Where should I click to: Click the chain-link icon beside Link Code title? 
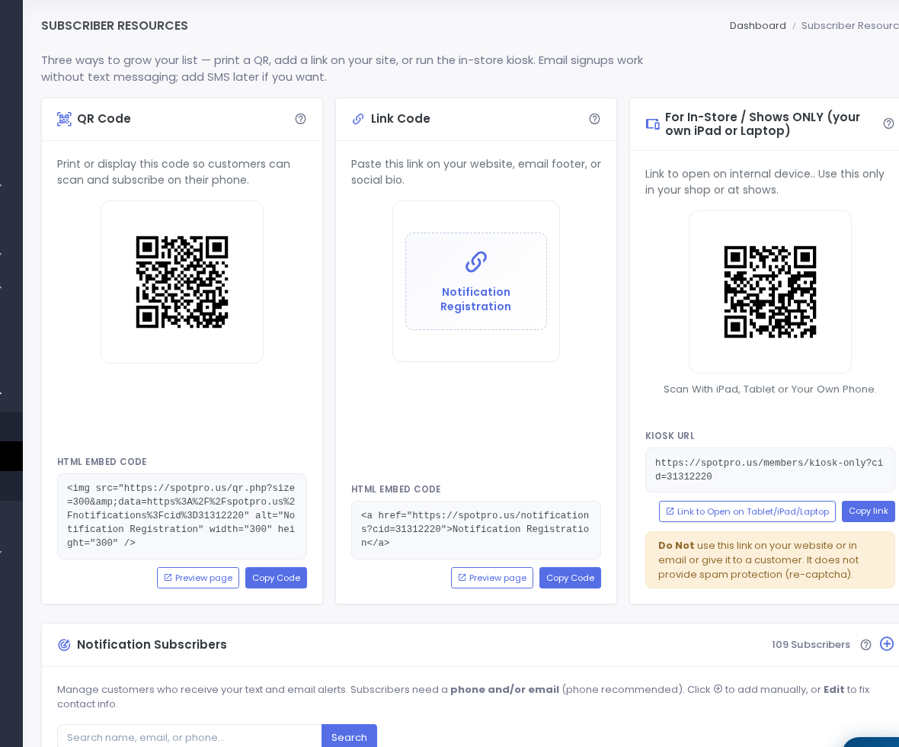tap(358, 119)
